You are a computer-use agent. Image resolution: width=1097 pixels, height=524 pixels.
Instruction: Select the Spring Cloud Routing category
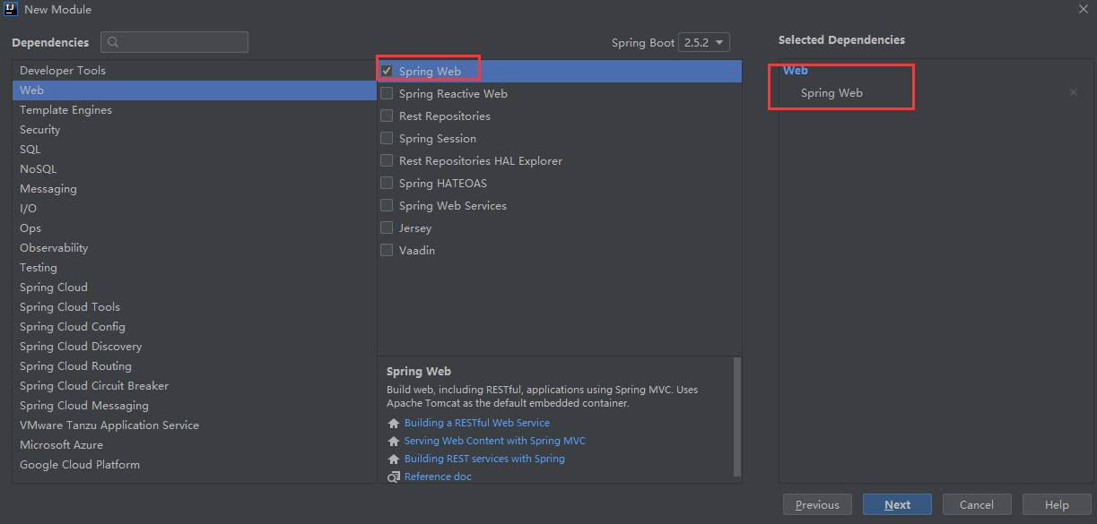click(194, 366)
